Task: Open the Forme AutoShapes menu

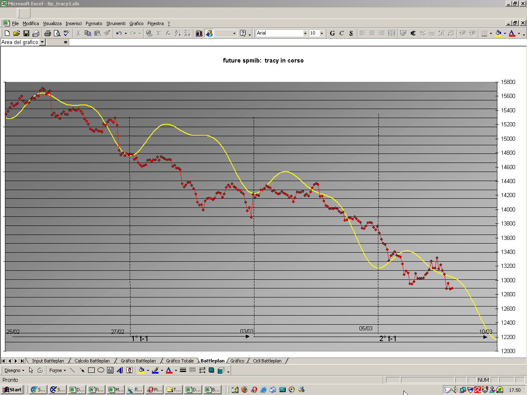Action: (58, 370)
